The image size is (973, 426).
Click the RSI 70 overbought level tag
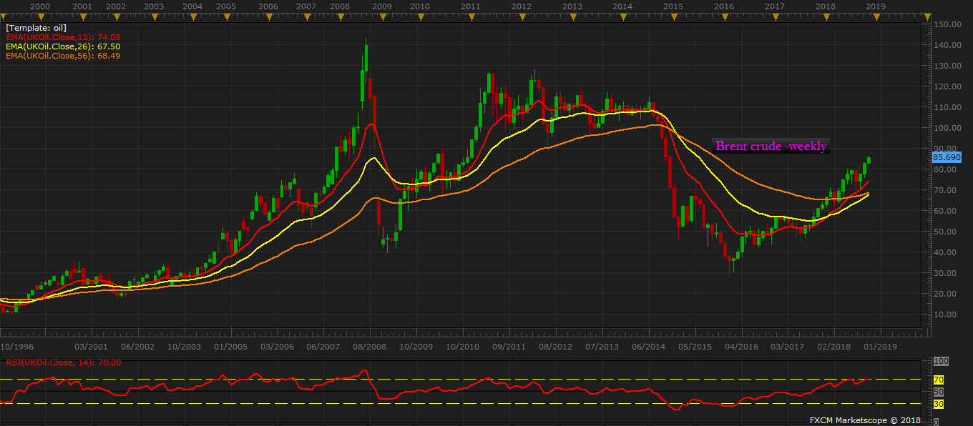point(939,379)
